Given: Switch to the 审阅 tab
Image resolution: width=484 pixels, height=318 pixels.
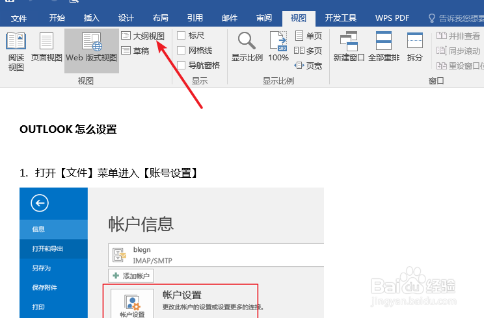Looking at the screenshot, I should click(264, 18).
